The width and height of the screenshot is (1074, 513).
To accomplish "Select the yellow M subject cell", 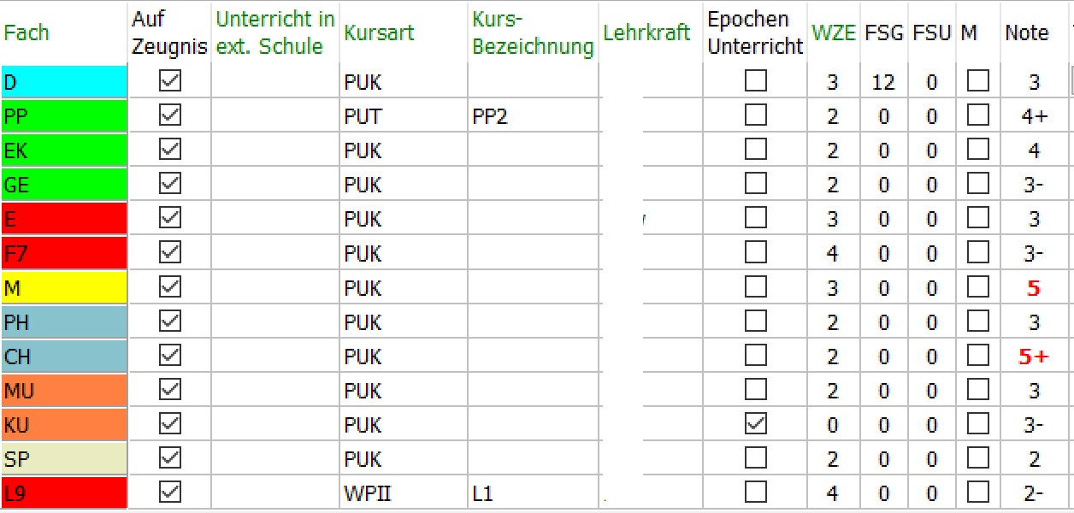I will [x=64, y=288].
